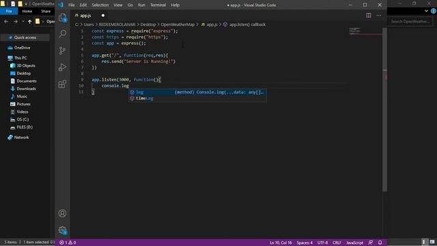Change encoding via UTF-8 status item
This screenshot has width=437, height=246.
(322, 243)
